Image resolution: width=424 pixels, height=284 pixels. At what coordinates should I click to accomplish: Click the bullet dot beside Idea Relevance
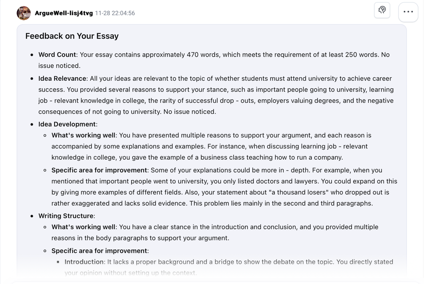pyautogui.click(x=32, y=79)
